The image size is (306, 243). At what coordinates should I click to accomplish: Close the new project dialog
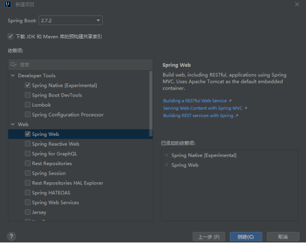coord(297,4)
